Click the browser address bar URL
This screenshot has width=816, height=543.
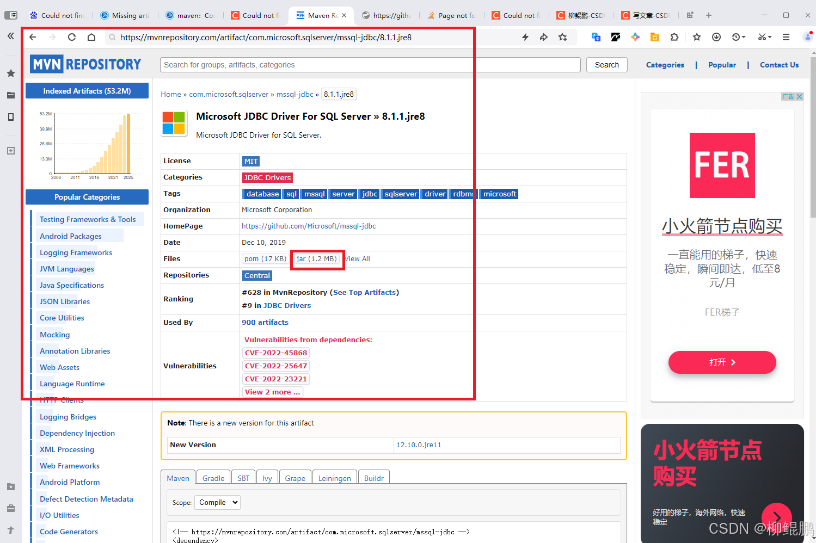tap(266, 37)
